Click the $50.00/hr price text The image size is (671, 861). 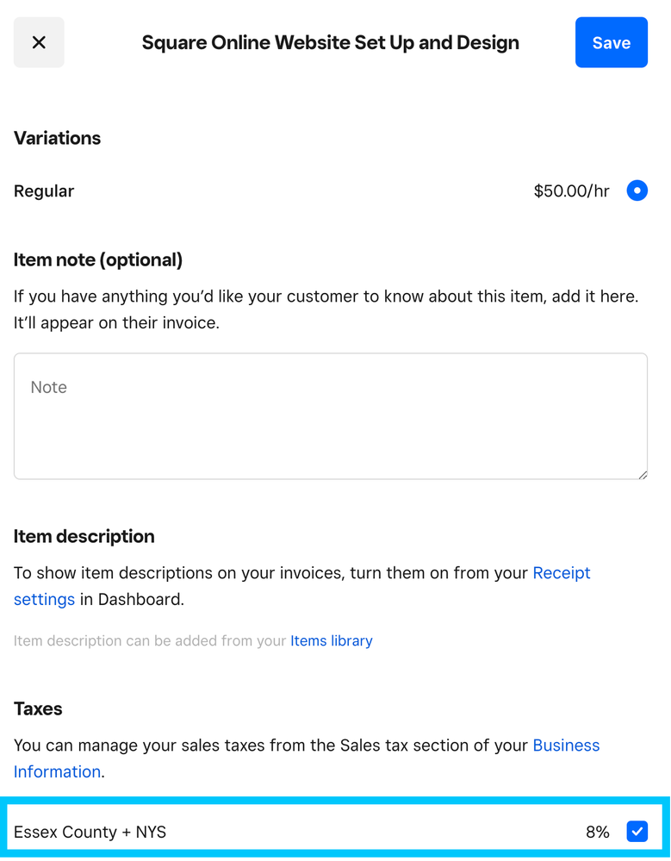(571, 191)
